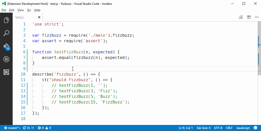261x131 pixels.
Task: Click commented testFizzBuzz(3, 'Fizz') line
Action: tap(84, 91)
